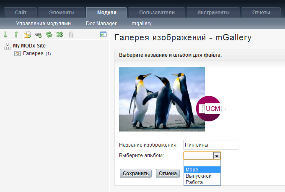Open the Сайт tab

21,13
